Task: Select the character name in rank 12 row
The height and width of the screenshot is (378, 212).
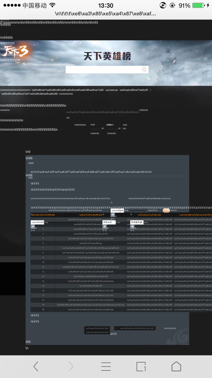Action: pyautogui.click(x=91, y=272)
